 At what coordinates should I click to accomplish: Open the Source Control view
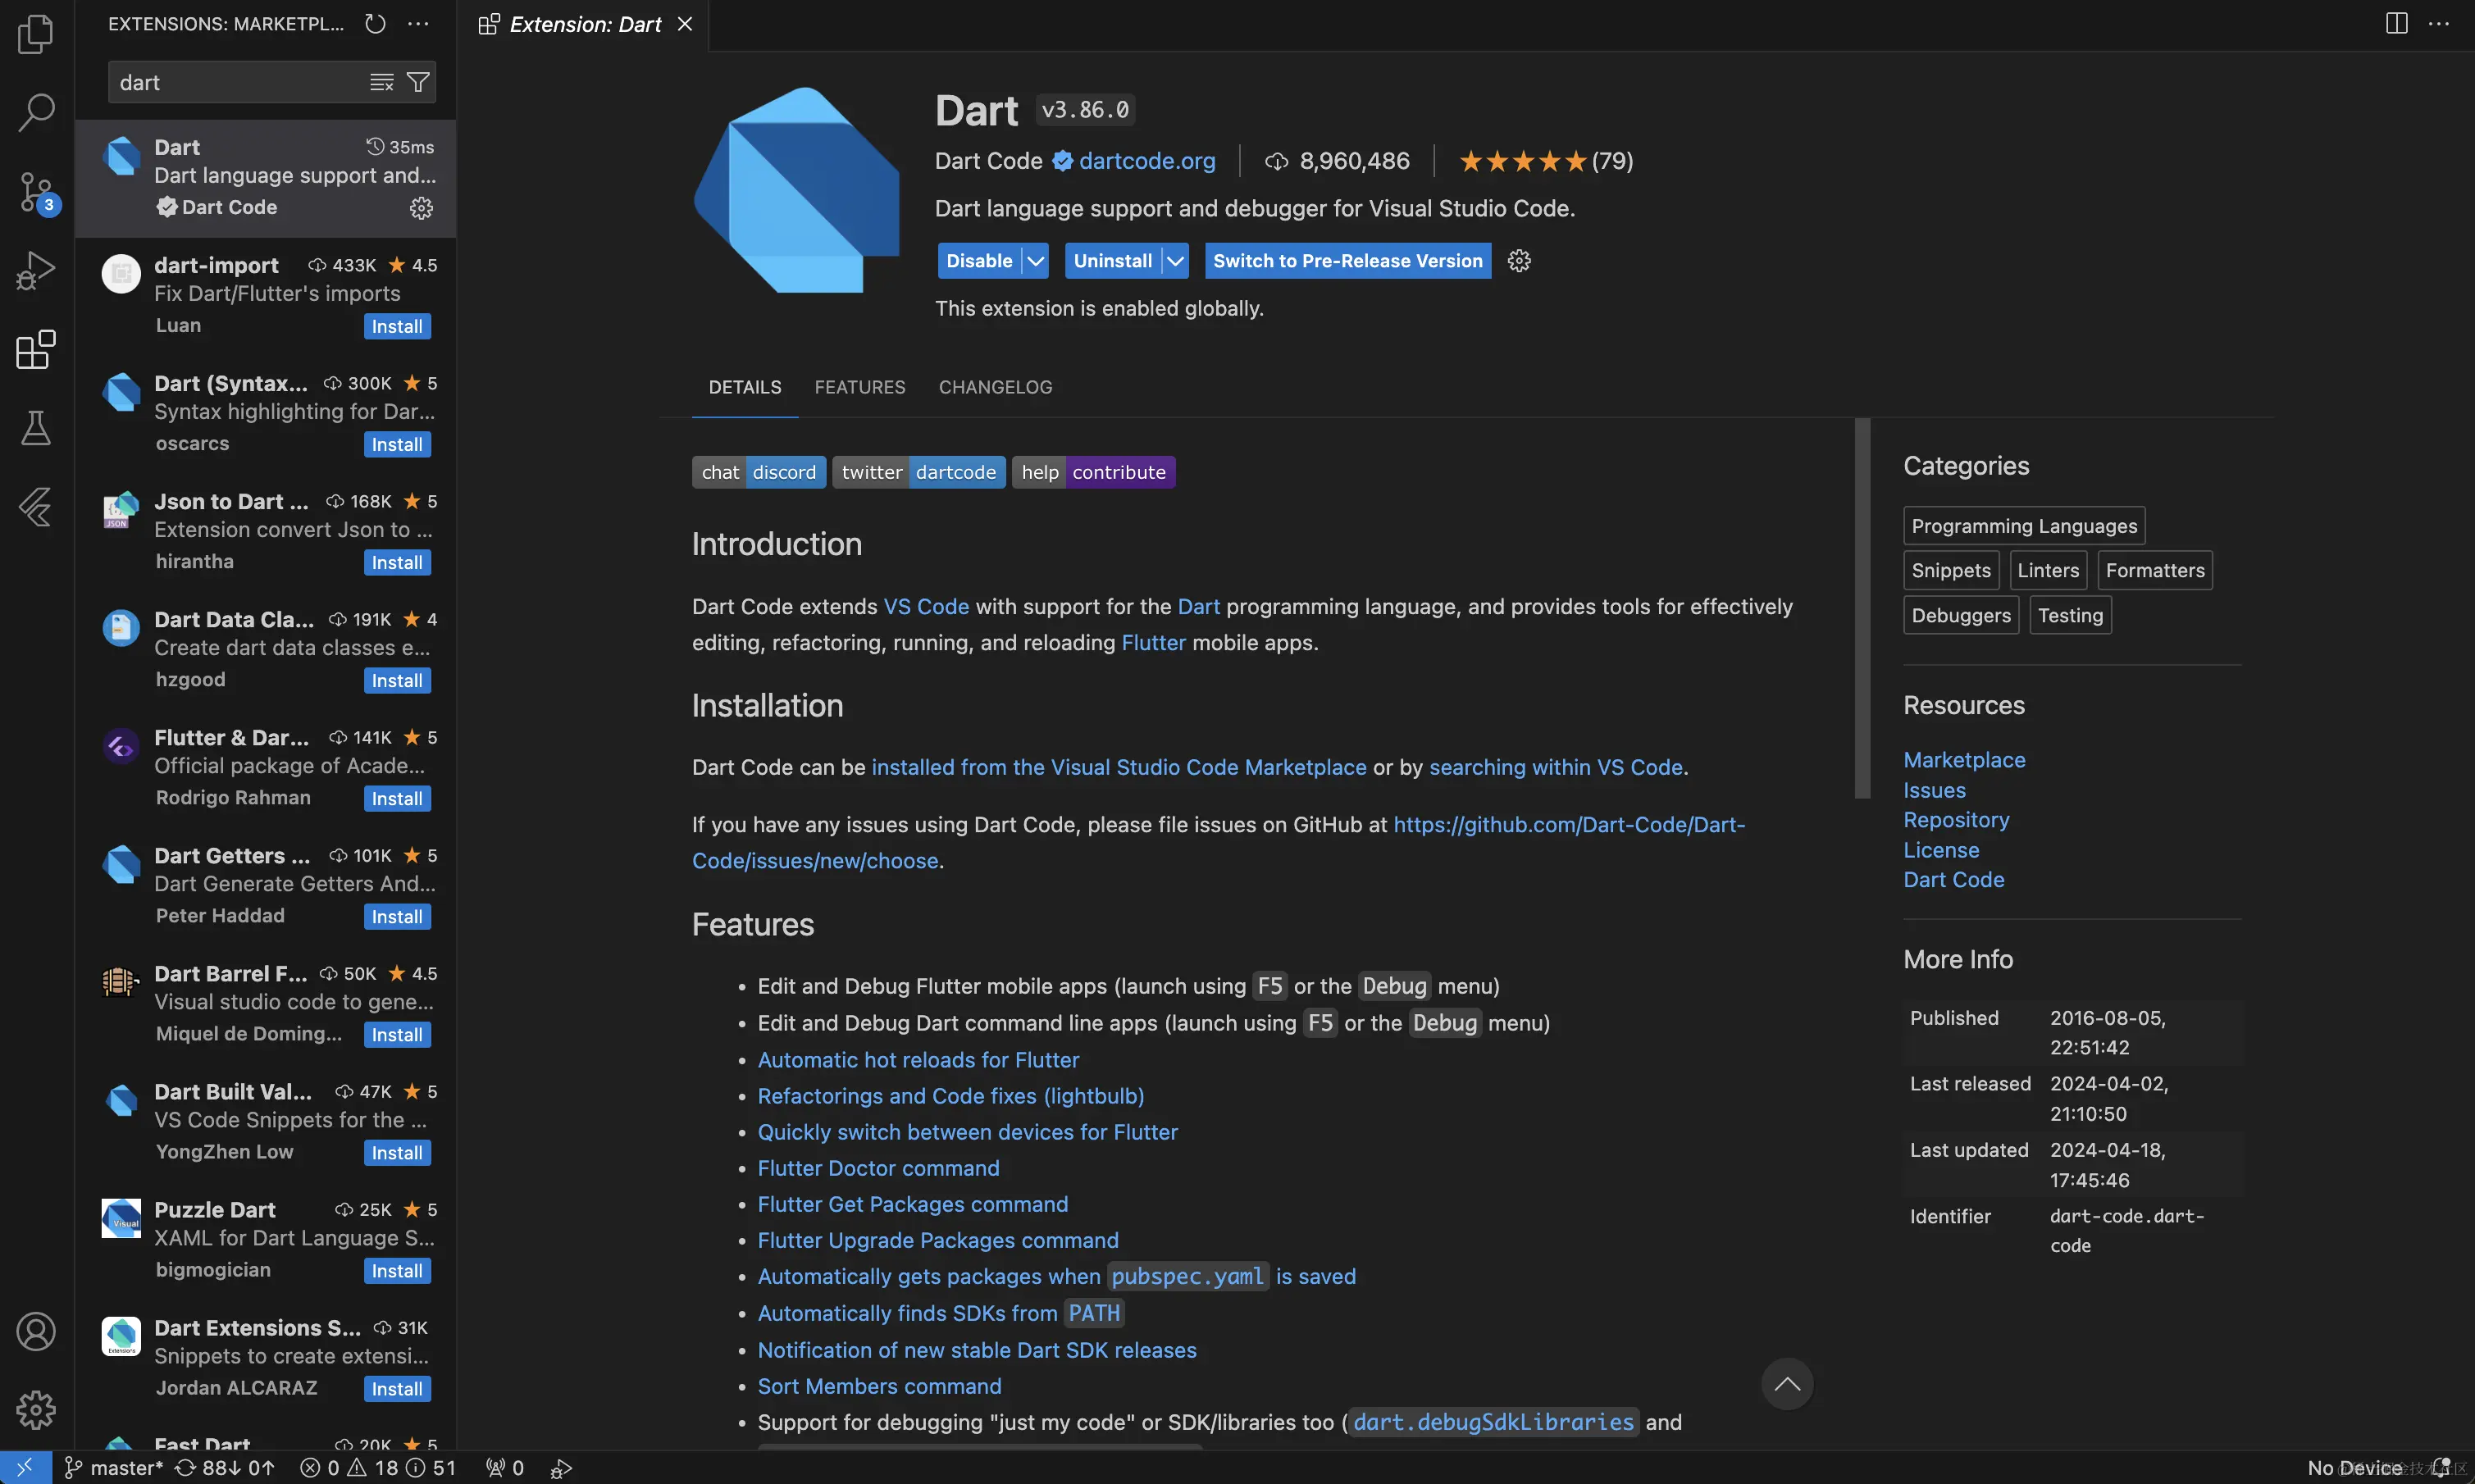click(36, 191)
